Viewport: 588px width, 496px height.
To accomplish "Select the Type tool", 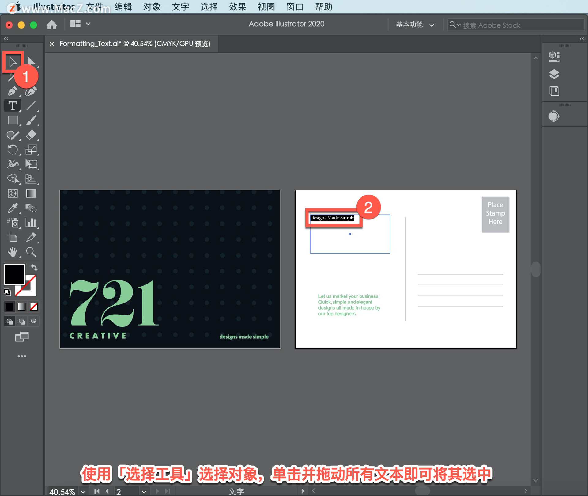I will (13, 106).
